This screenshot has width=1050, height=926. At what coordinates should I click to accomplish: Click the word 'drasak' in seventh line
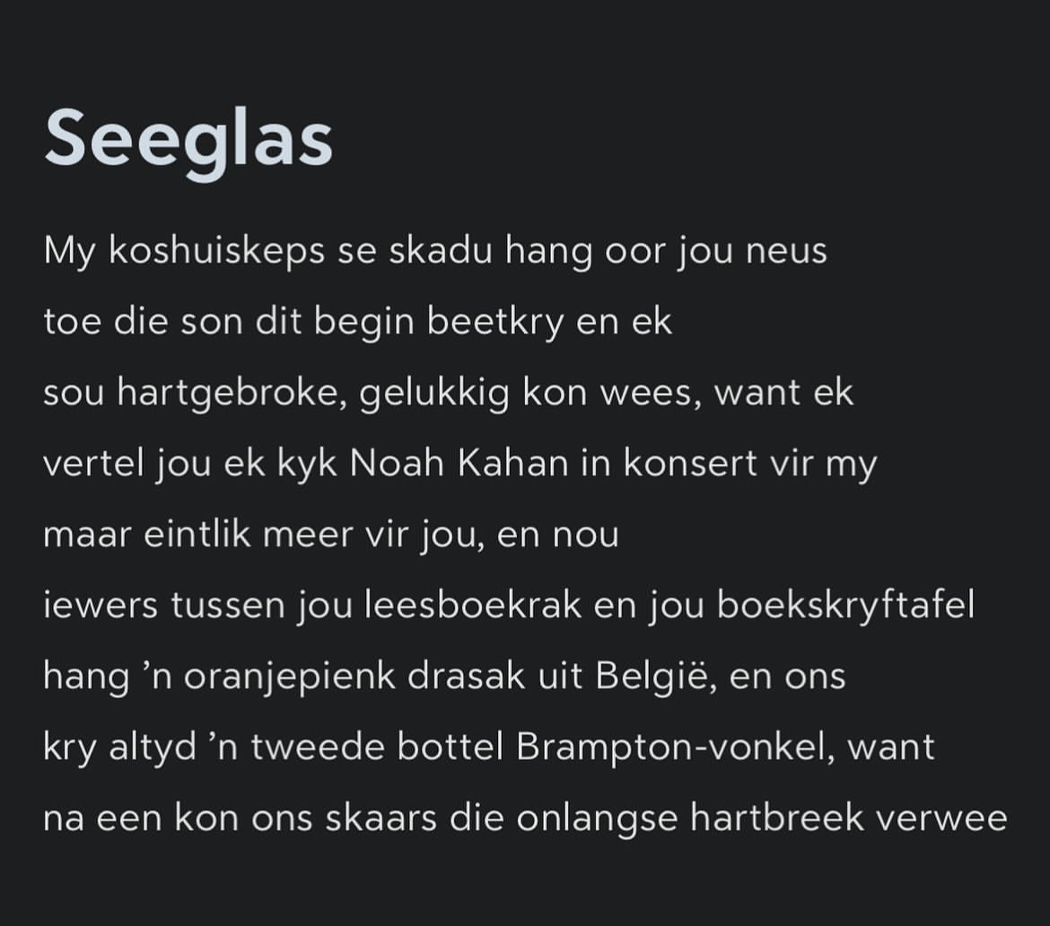(x=466, y=677)
